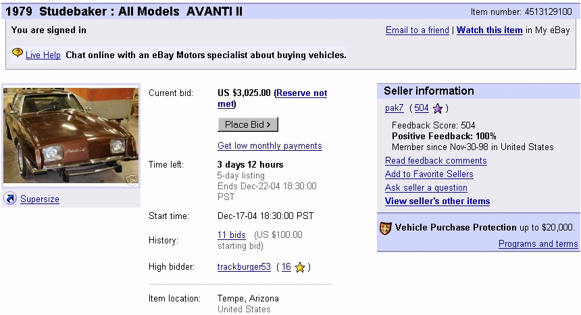Click Read feedback comments link
581x315 pixels.
[436, 161]
